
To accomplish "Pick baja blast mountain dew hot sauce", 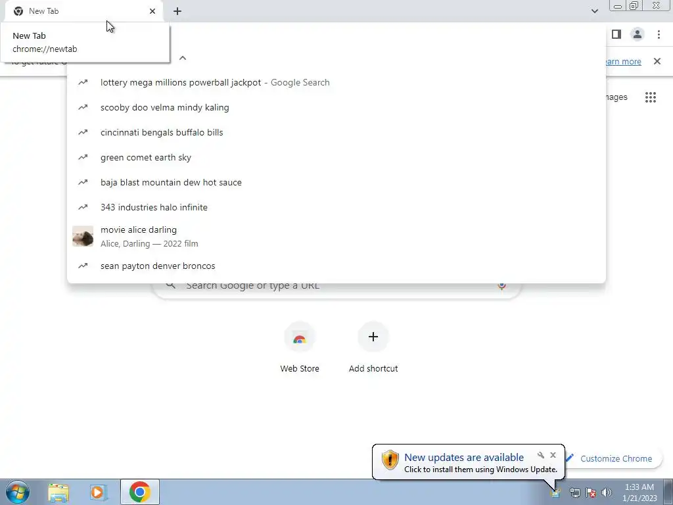I will (336, 182).
